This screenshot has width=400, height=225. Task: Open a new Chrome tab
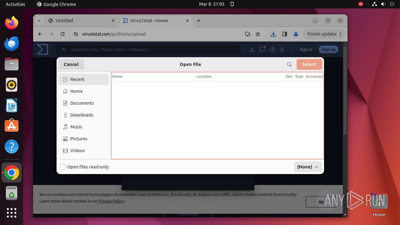tap(199, 21)
